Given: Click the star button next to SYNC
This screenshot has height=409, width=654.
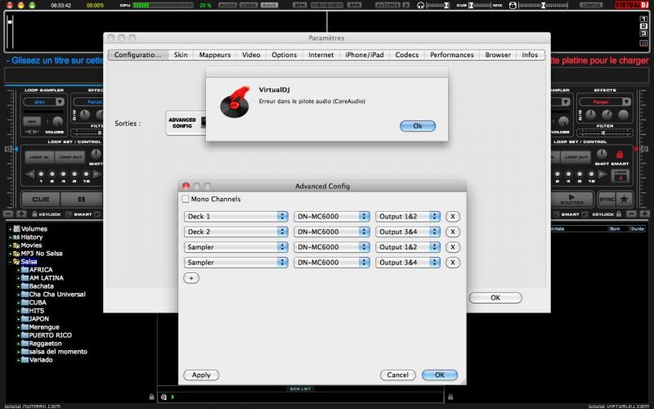Looking at the screenshot, I should click(x=624, y=200).
